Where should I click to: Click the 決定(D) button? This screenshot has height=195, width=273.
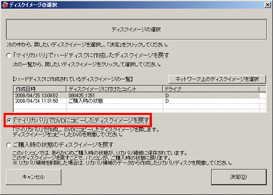(238, 177)
